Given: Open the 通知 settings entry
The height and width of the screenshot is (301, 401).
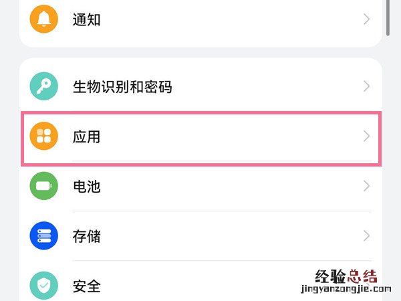Looking at the screenshot, I should [86, 19].
